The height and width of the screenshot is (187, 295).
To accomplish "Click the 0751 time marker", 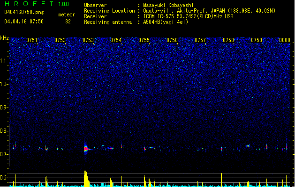I will point(32,40).
